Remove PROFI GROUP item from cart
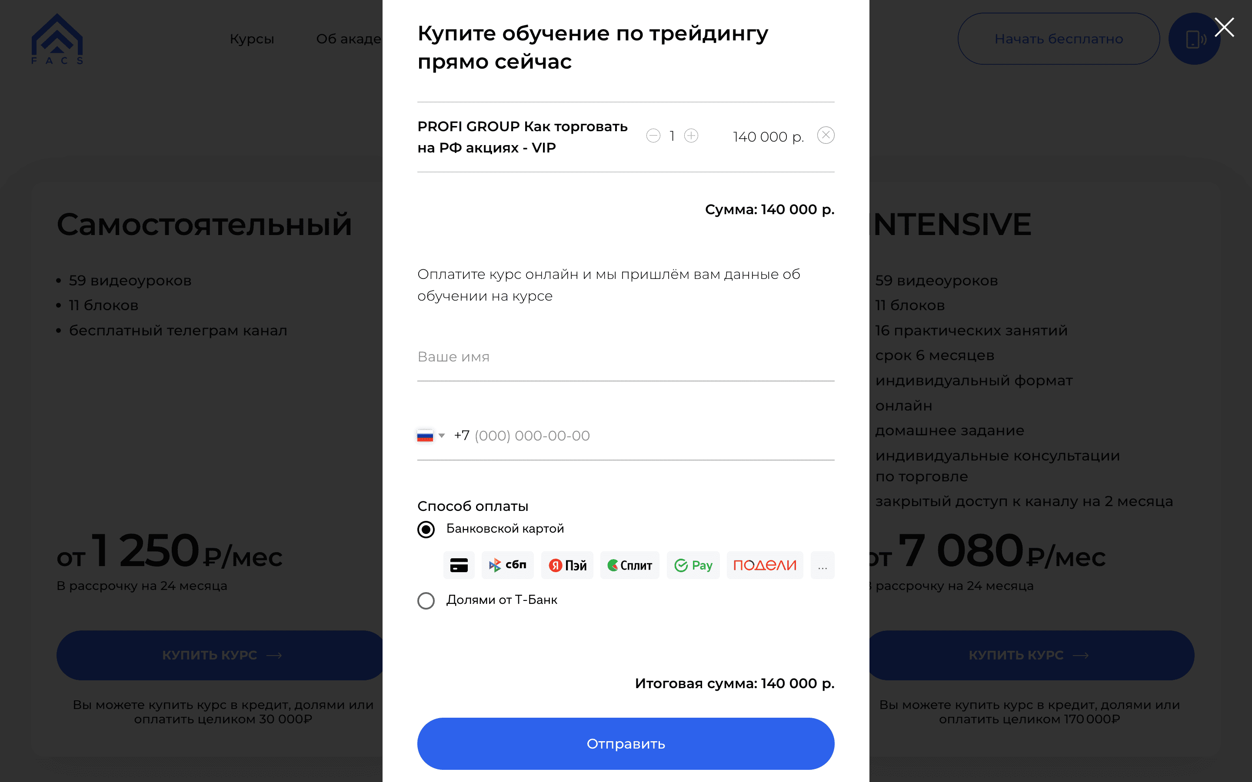The height and width of the screenshot is (782, 1252). pos(825,136)
